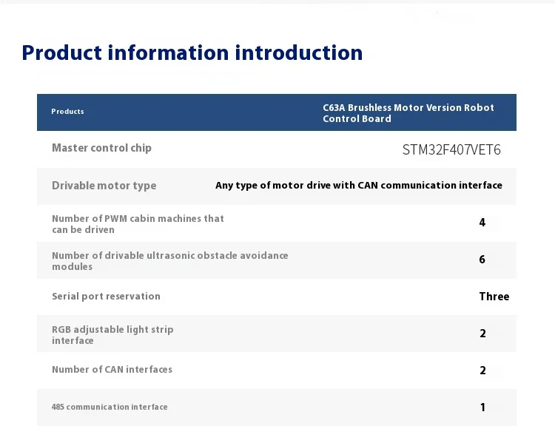Click the "Products" header cell
Viewport: 555px width, 426px height.
[x=67, y=112]
